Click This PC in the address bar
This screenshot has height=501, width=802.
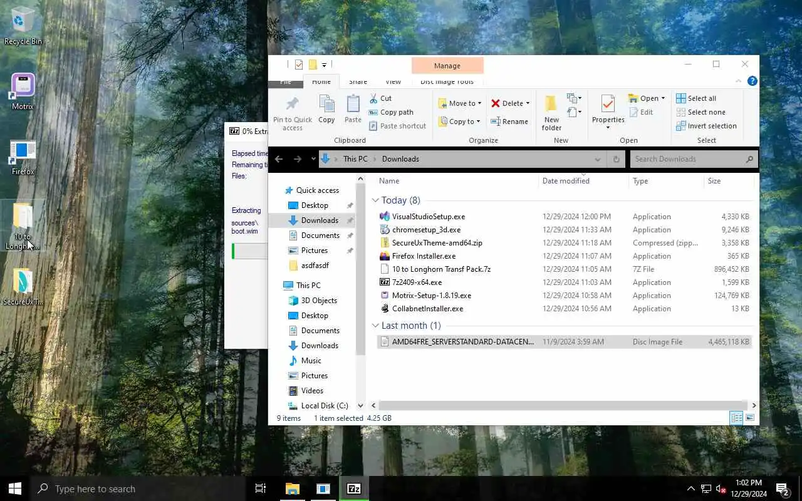tap(355, 159)
